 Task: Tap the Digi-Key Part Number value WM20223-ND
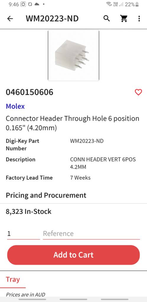(x=87, y=141)
